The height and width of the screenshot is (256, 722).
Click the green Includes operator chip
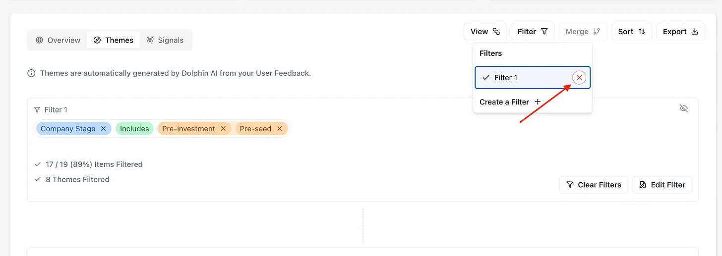pyautogui.click(x=134, y=129)
